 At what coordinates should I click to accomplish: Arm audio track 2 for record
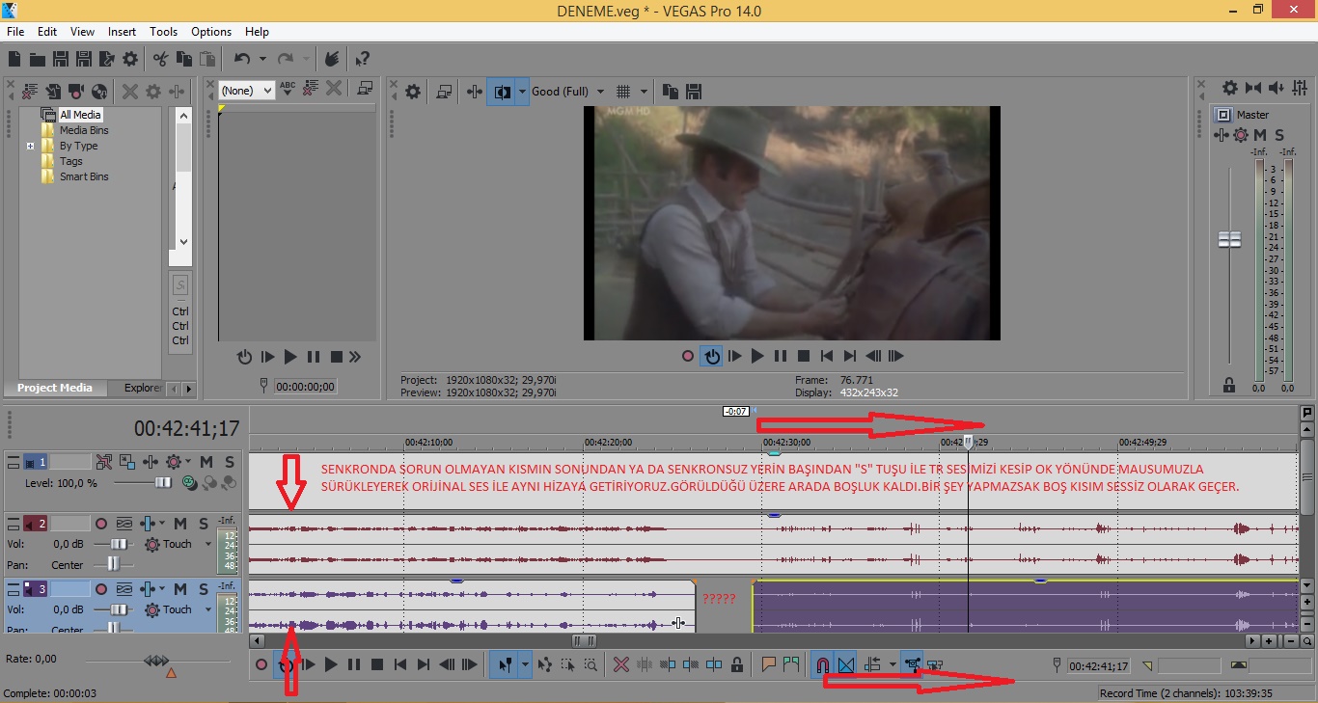click(100, 524)
